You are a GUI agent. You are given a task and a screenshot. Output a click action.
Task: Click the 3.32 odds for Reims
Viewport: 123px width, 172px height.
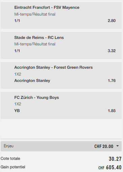(x=112, y=51)
